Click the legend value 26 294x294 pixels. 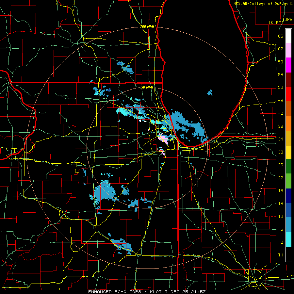coord(281,165)
